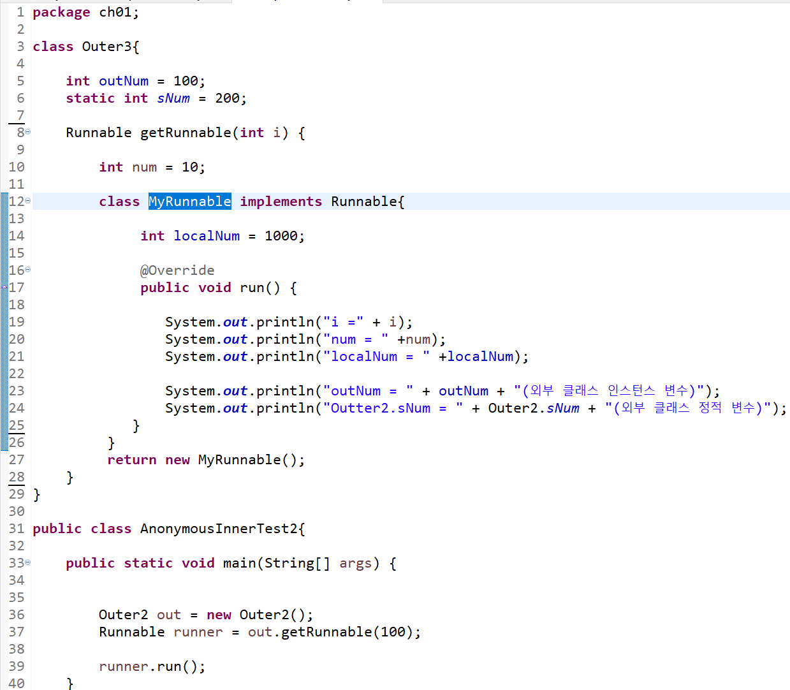Viewport: 790px width, 690px height.
Task: Click the string "Outter2.sNum = " on line 24
Action: 393,408
